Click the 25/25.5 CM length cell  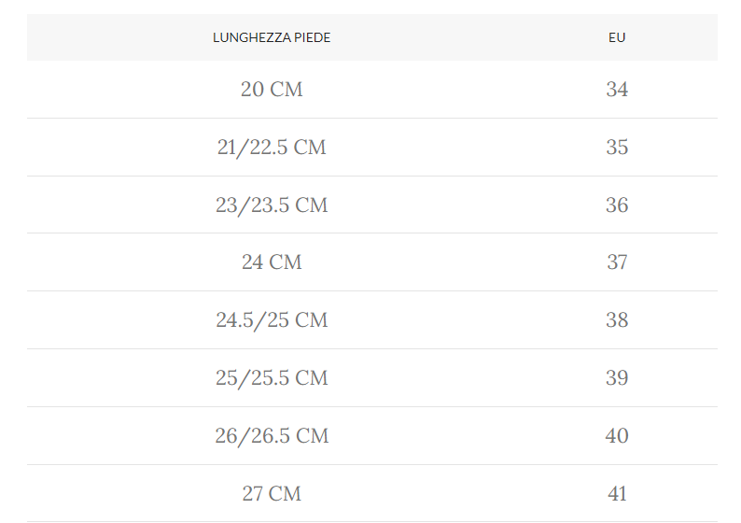pyautogui.click(x=272, y=378)
